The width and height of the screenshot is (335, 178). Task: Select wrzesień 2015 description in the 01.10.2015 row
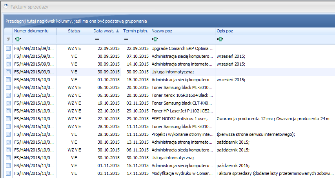click(x=275, y=80)
